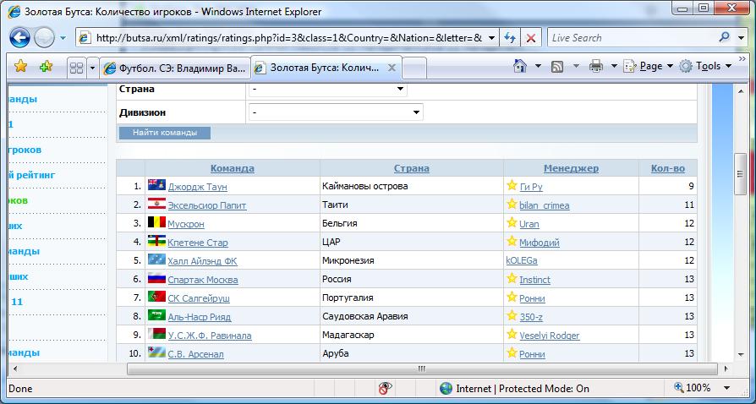
Task: Open the Favorites Center star icon
Action: pyautogui.click(x=20, y=67)
